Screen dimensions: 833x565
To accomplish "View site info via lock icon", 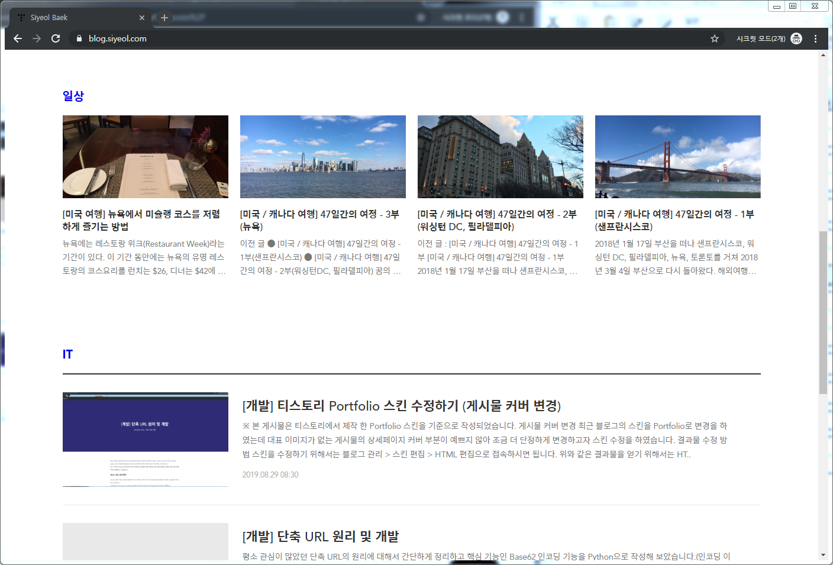I will tap(79, 38).
